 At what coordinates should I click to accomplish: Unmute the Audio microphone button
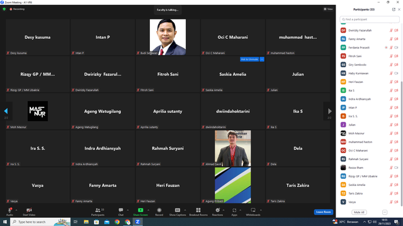tap(9, 212)
